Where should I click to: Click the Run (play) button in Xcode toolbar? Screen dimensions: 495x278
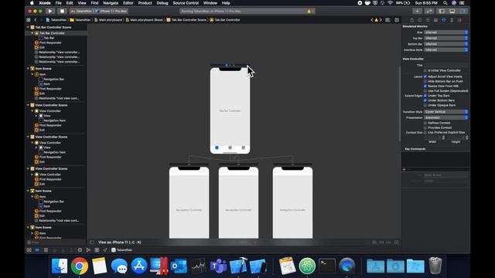49,11
